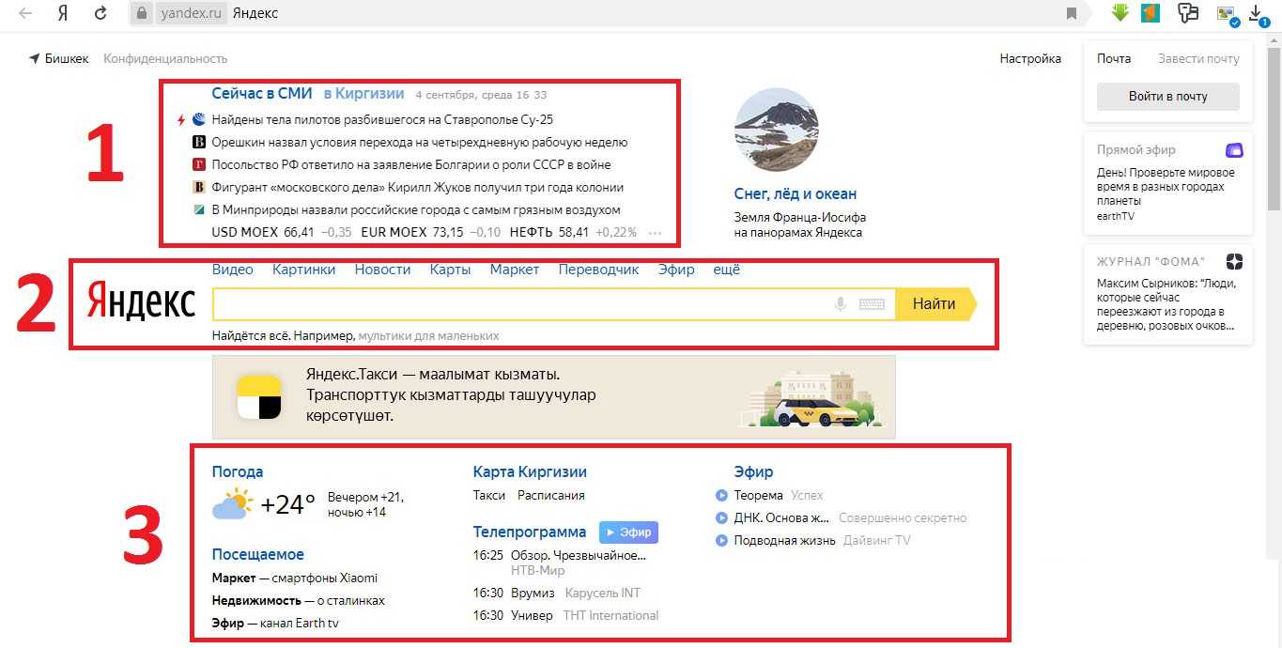Open the Картинки service tab

pos(303,270)
